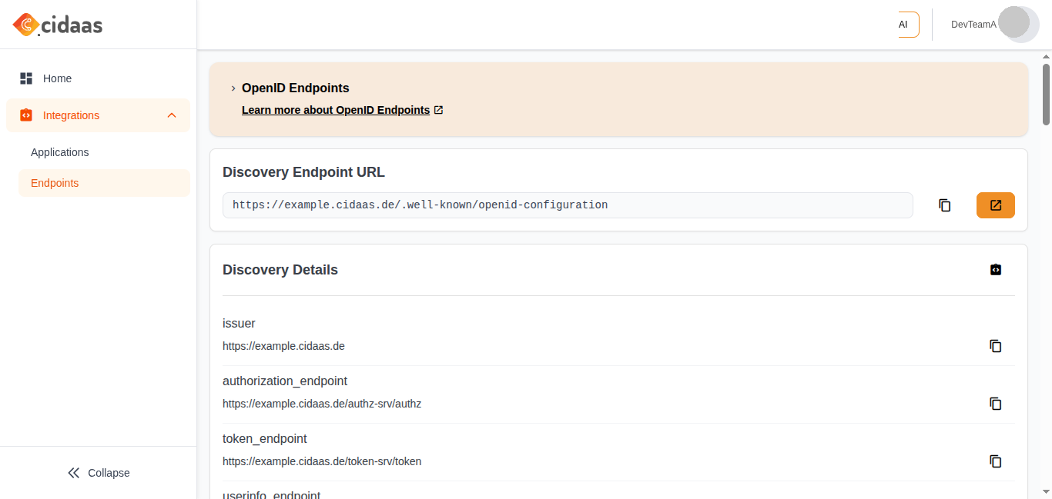Click the Discovery Endpoint URL field

coord(568,205)
